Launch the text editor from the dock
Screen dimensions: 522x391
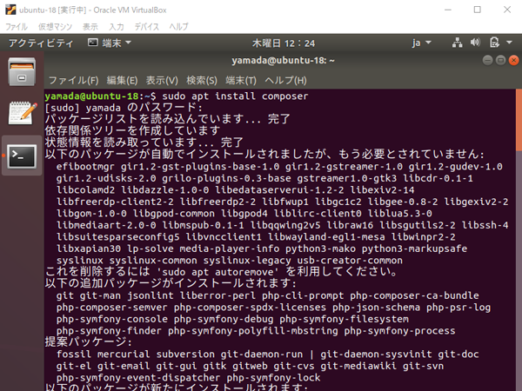22,113
